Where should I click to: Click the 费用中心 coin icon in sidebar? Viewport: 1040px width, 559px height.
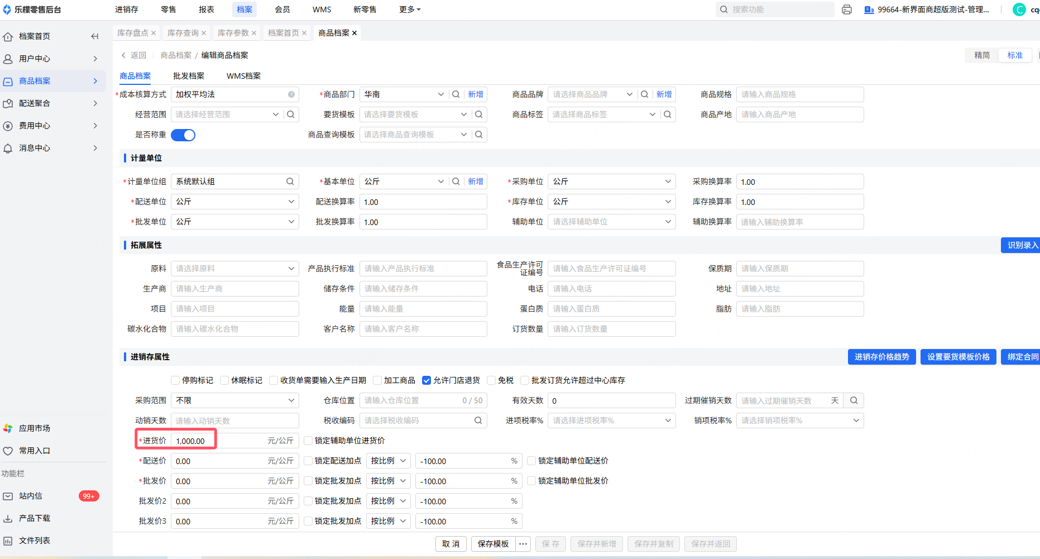tap(8, 126)
